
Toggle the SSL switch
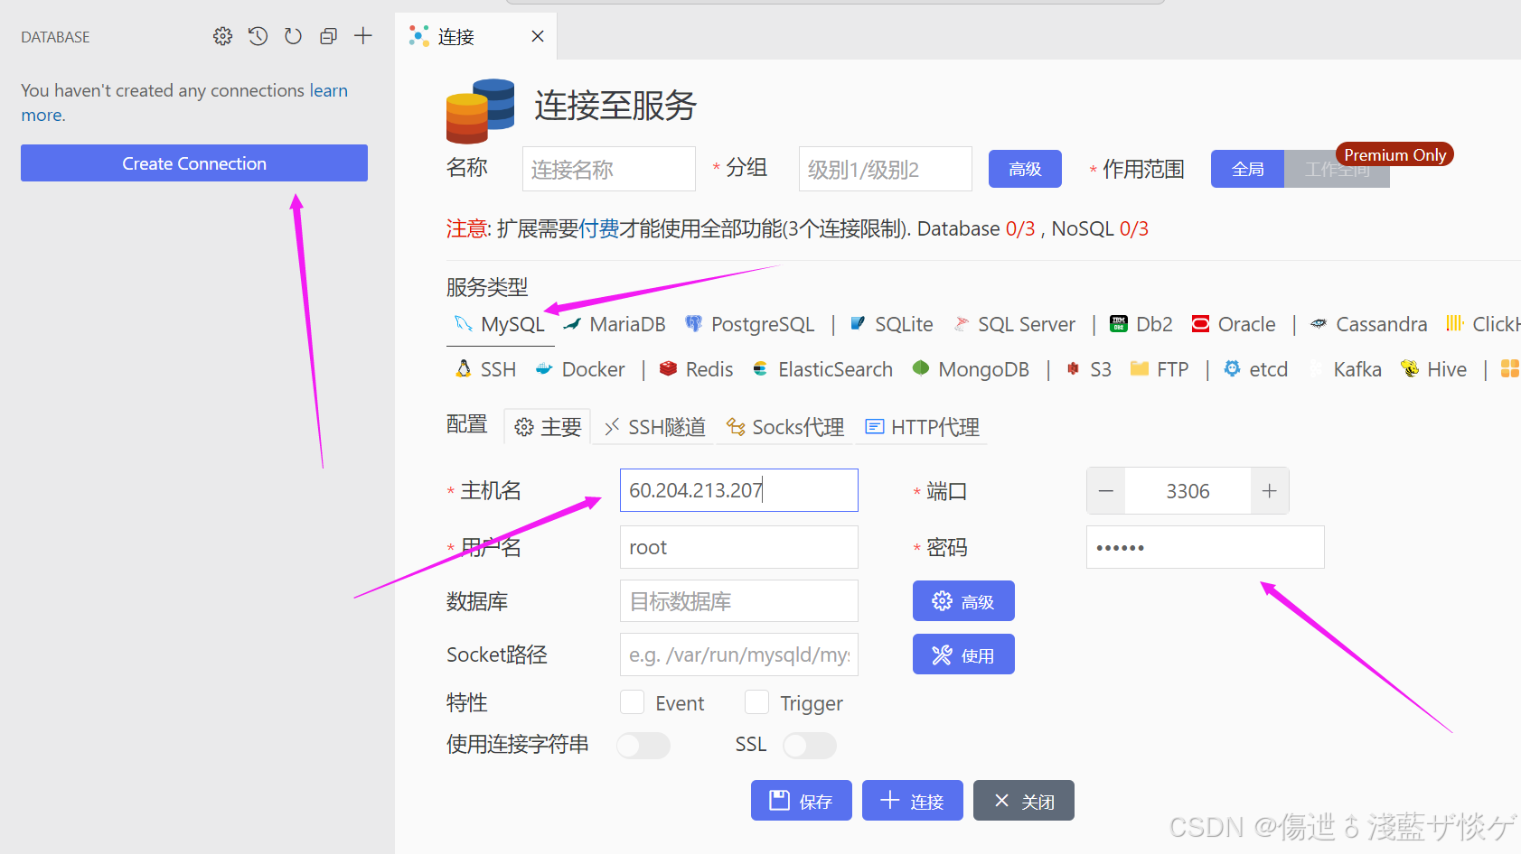[x=810, y=746]
